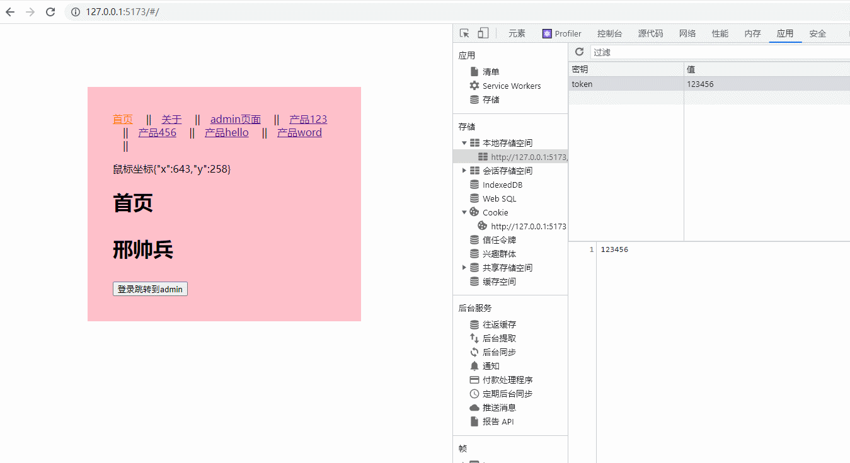The width and height of the screenshot is (850, 463).
Task: Click the IndexedDB database icon
Action: pos(474,185)
